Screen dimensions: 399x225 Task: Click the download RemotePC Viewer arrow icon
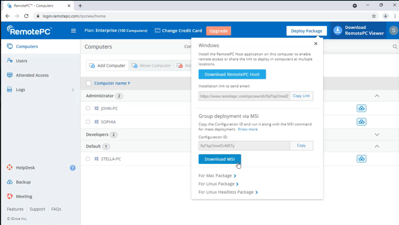click(338, 30)
